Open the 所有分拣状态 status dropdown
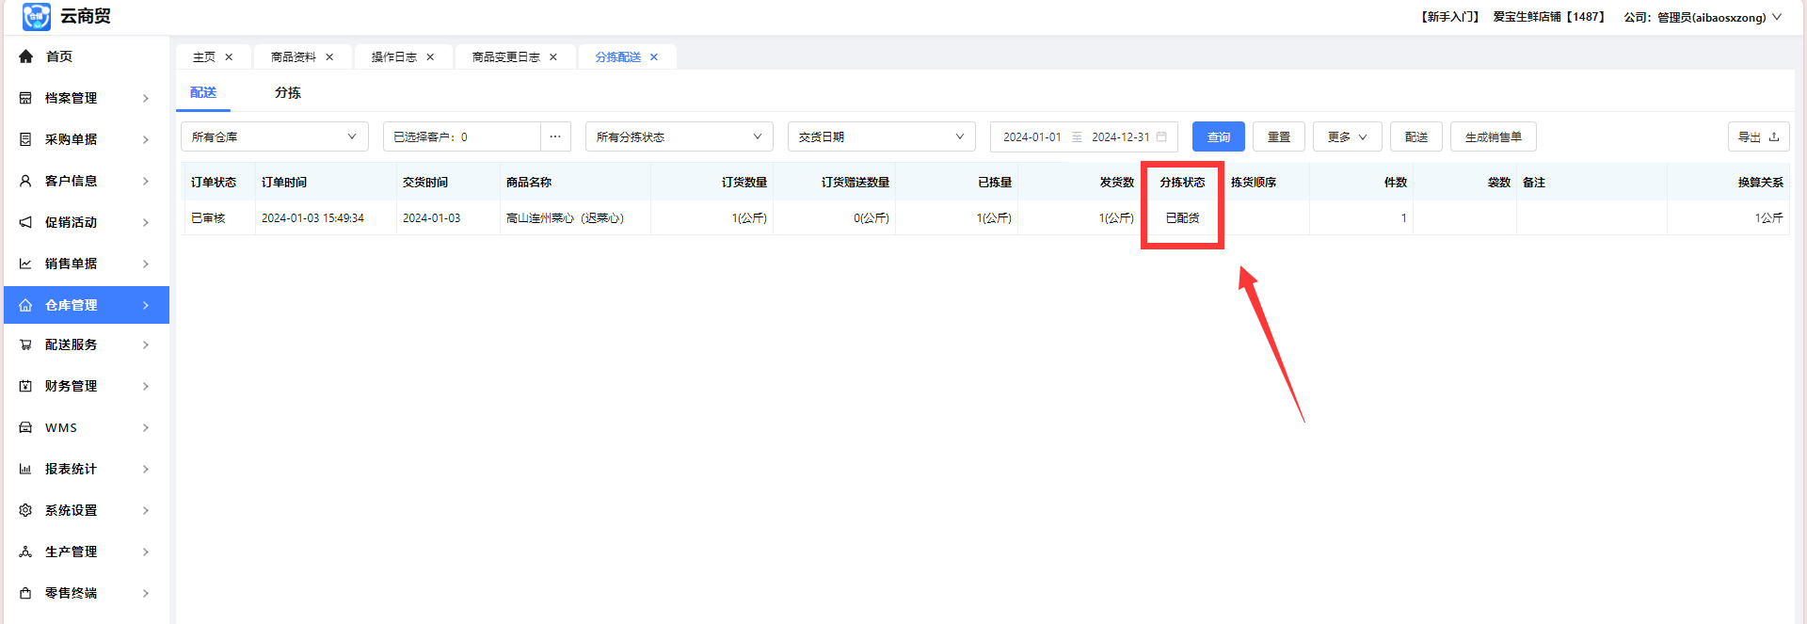The image size is (1807, 624). tap(679, 137)
